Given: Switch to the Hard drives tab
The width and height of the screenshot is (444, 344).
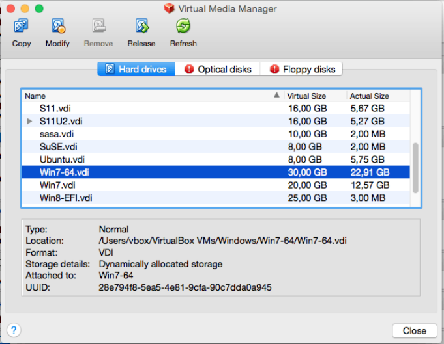Looking at the screenshot, I should 136,69.
